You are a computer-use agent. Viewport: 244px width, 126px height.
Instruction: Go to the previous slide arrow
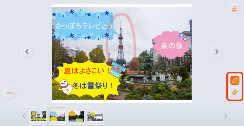pos(27,51)
